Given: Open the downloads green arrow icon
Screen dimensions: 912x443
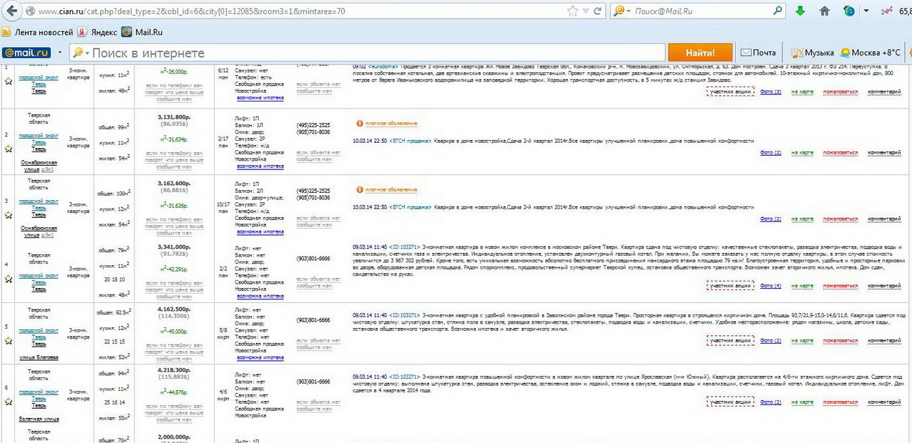Looking at the screenshot, I should (800, 11).
